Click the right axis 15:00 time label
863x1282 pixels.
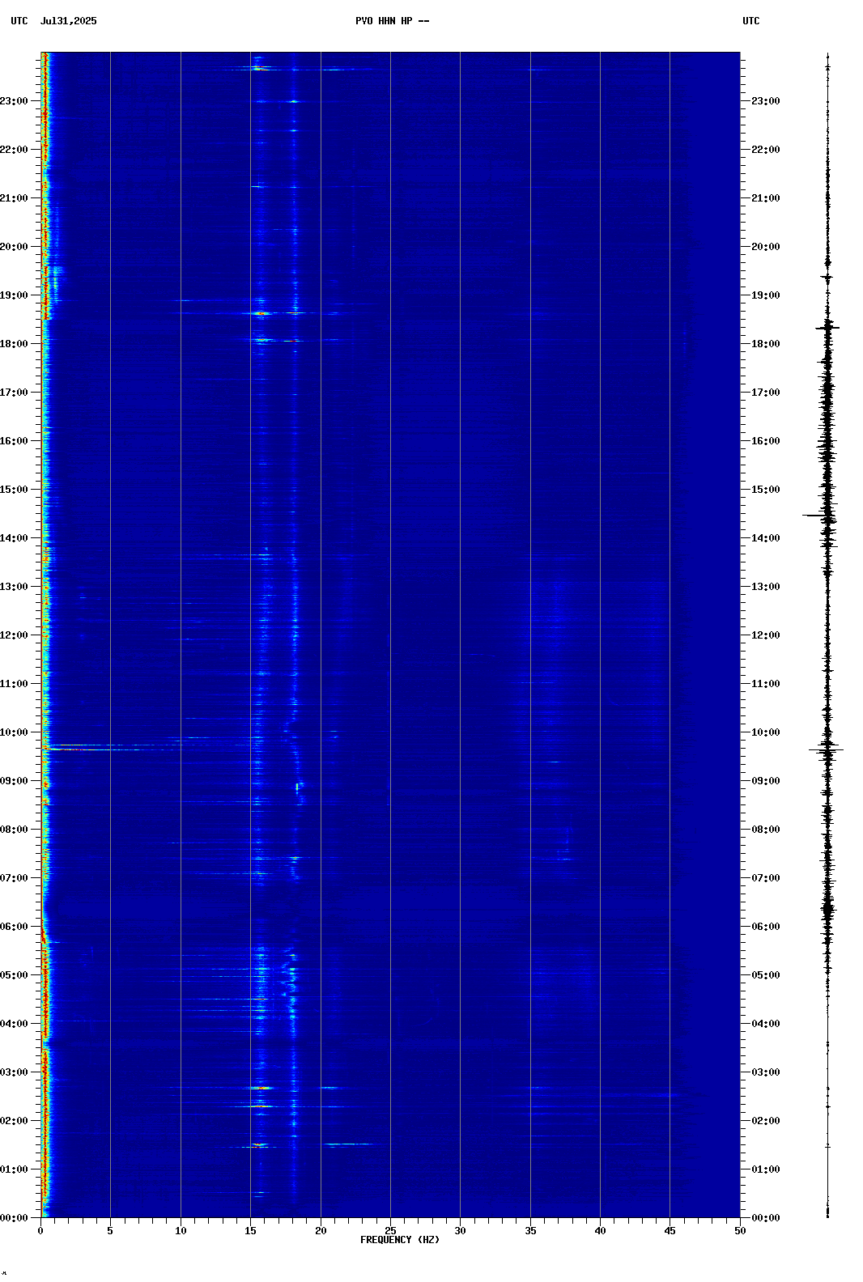[766, 490]
